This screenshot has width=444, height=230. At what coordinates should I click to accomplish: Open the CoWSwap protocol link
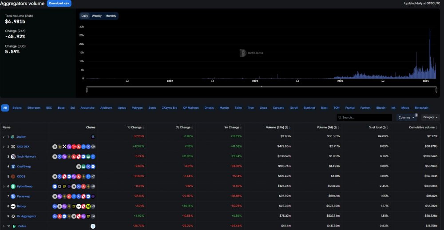24,167
